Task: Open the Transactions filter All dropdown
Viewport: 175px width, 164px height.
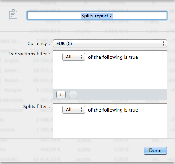Action: point(74,57)
